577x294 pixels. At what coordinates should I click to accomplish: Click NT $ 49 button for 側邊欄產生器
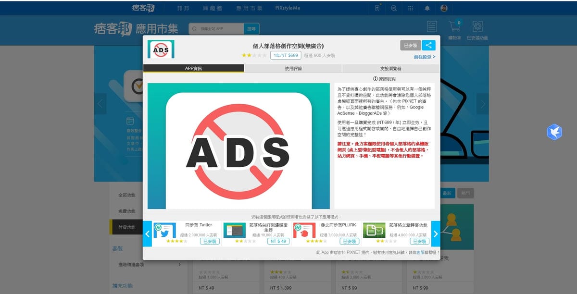[278, 241]
